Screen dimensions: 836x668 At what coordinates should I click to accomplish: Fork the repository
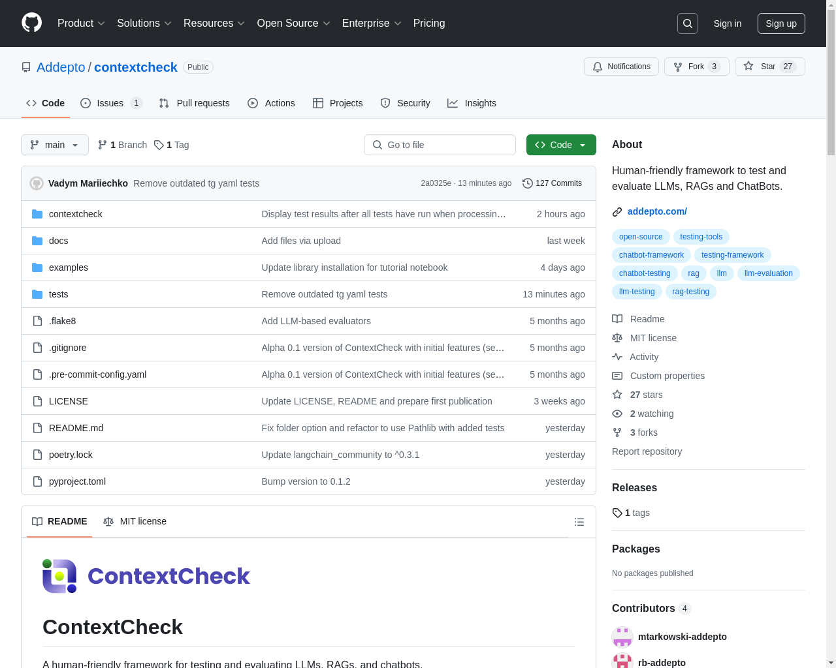696,67
